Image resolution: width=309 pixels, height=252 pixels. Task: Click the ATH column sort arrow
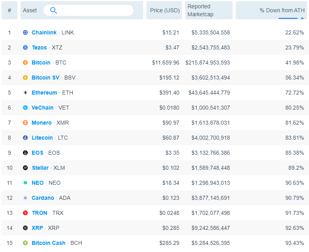point(302,18)
